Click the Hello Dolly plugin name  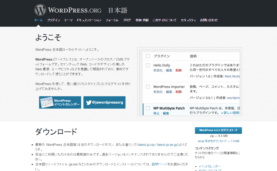click(x=162, y=65)
